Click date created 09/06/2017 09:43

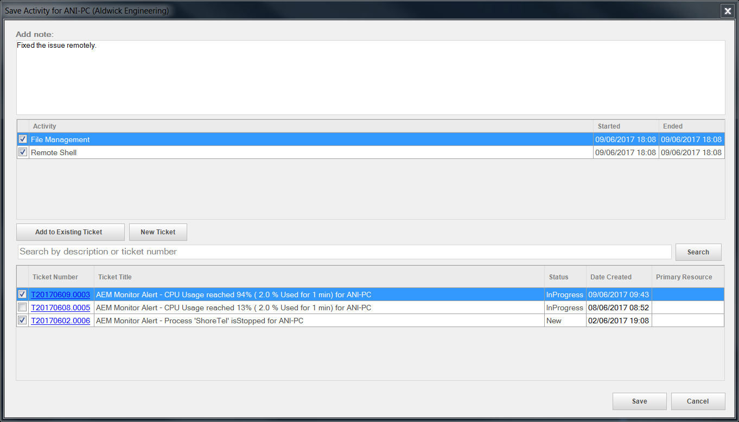[619, 295]
